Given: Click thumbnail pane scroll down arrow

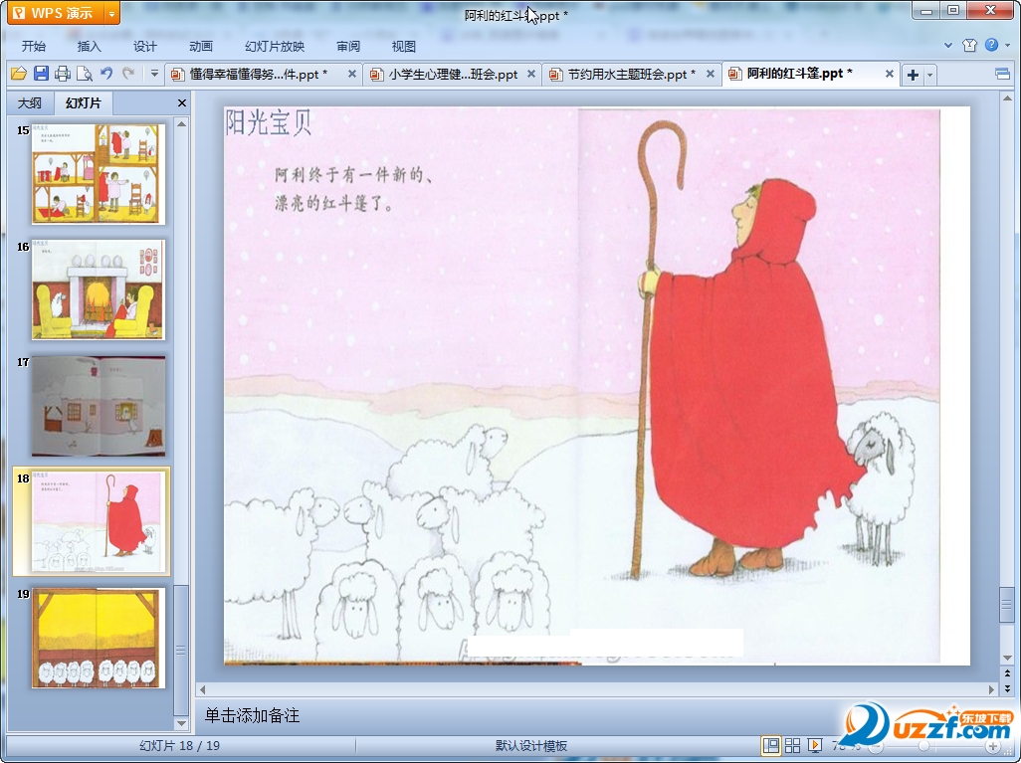Looking at the screenshot, I should pyautogui.click(x=182, y=723).
